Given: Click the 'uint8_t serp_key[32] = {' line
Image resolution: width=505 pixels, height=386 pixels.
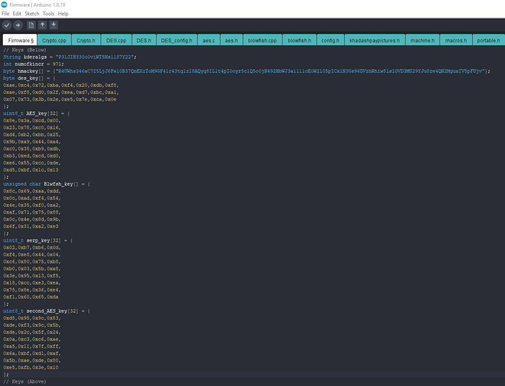Looking at the screenshot, I should (38, 240).
